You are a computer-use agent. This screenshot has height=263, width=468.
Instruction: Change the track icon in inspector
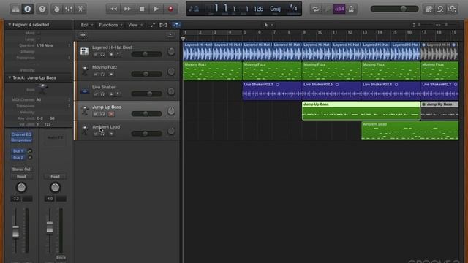tap(42, 88)
